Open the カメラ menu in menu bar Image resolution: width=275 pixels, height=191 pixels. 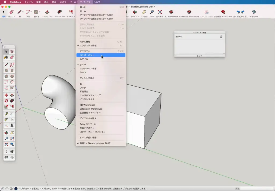tap(63, 2)
